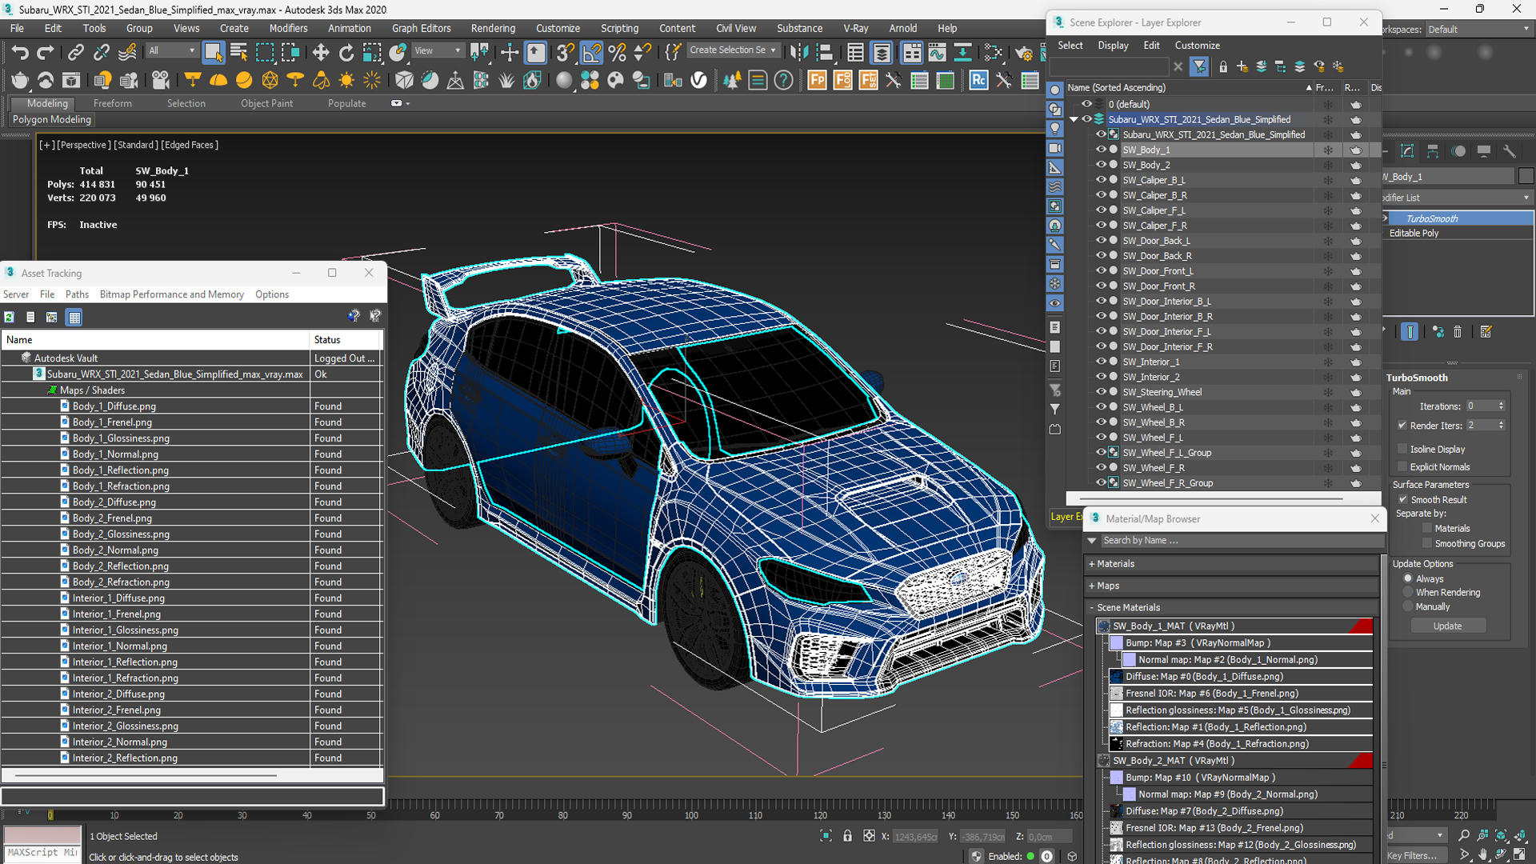Click the Redo arrow in main toolbar
This screenshot has width=1536, height=864.
46,53
